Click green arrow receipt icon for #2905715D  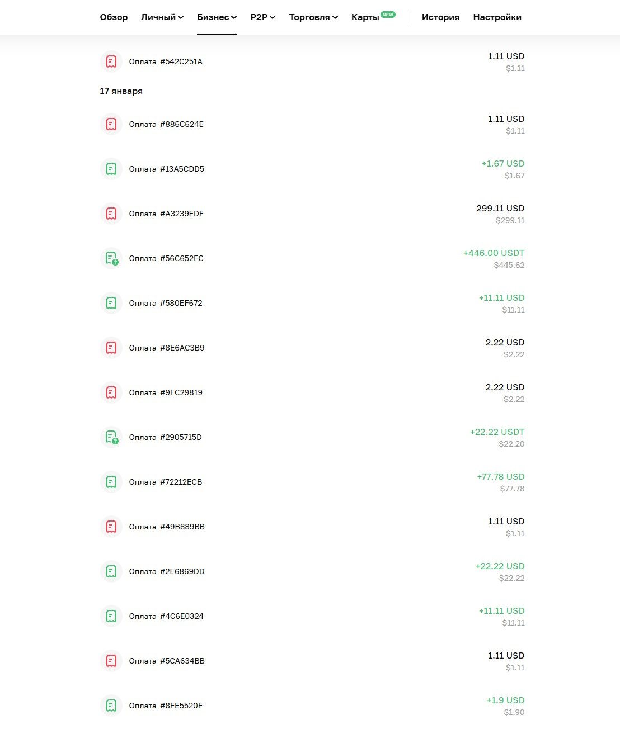[x=111, y=437]
